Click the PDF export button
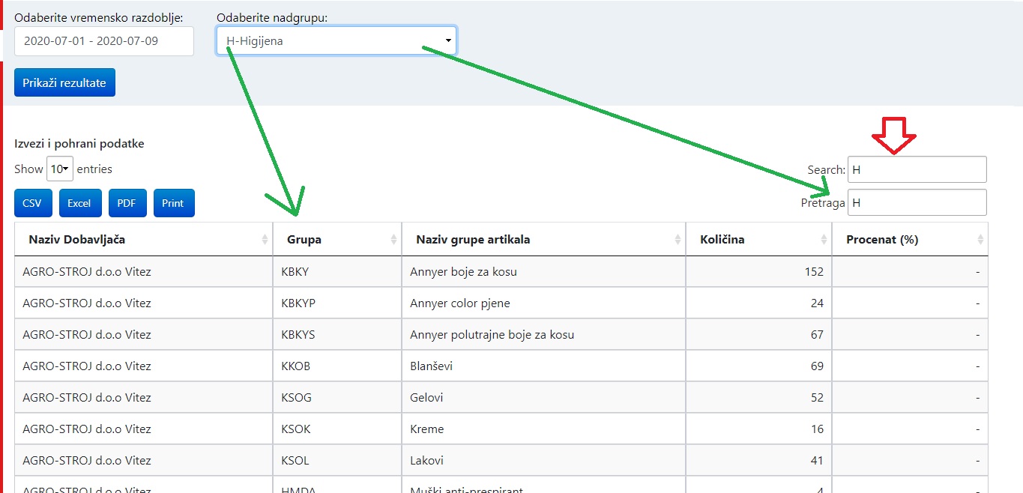Screen dimensions: 1023x493 click(127, 202)
